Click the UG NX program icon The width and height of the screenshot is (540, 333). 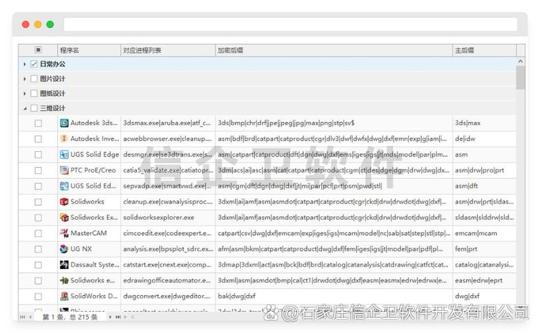(x=64, y=248)
